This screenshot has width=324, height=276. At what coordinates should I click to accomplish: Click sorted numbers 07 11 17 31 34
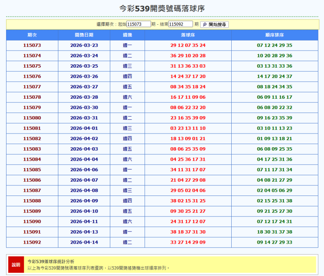point(275,170)
